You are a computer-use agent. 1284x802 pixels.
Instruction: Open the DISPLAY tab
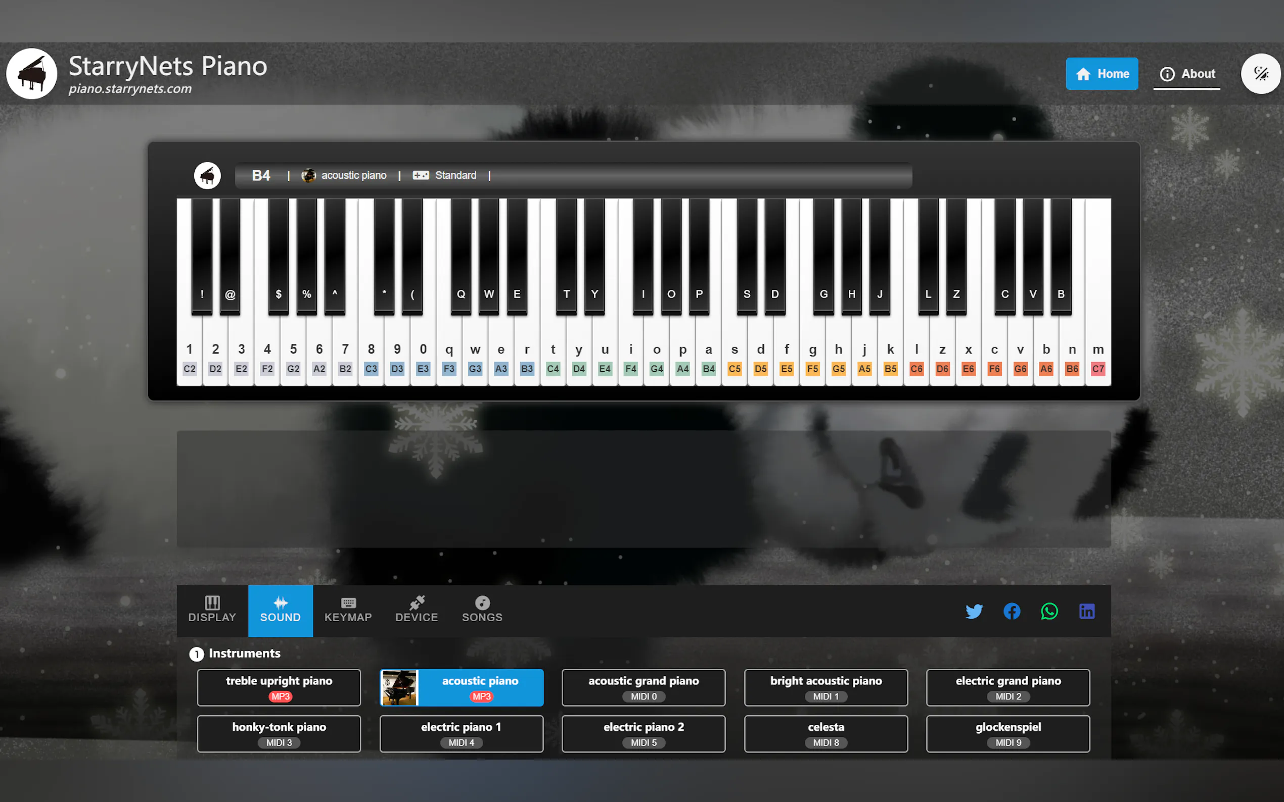(x=212, y=610)
